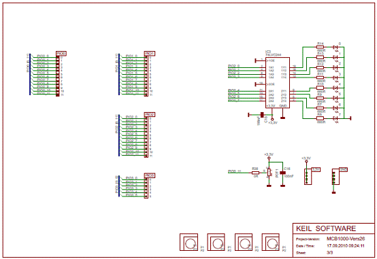Click the R38 resistor symbol
Image resolution: width=377 pixels, height=259 pixels.
pos(255,173)
